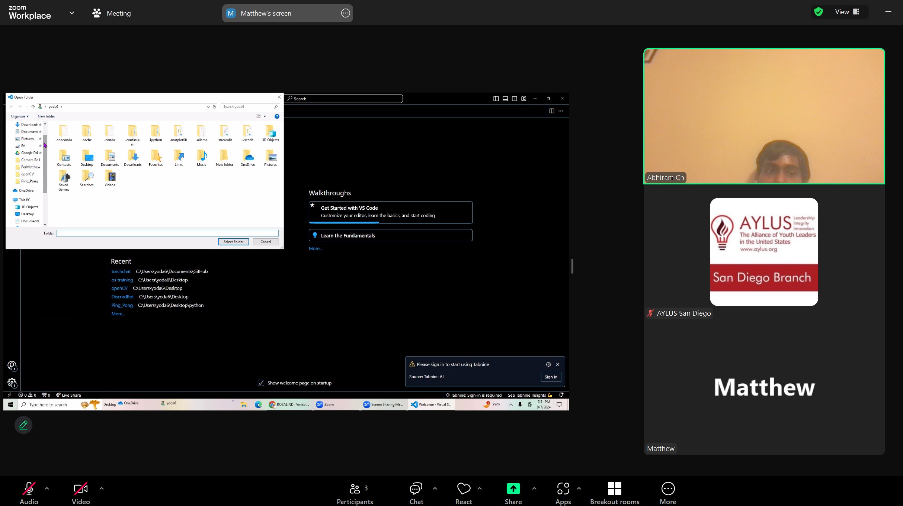This screenshot has height=506, width=903.
Task: Dismiss the Tabnine notification with X
Action: 557,364
